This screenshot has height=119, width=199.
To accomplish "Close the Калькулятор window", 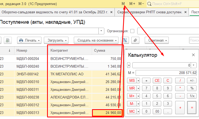I will [x=193, y=55].
